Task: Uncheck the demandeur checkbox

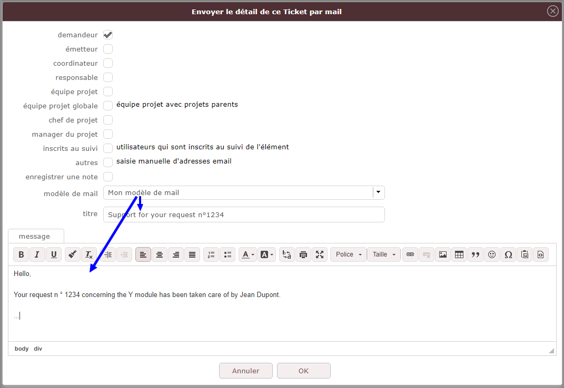Action: [x=108, y=35]
